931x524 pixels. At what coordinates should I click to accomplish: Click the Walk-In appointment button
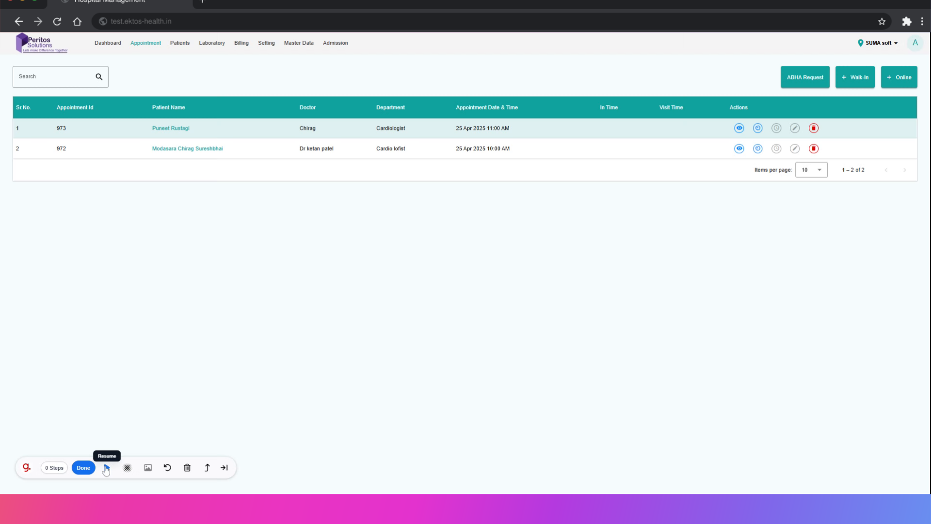[854, 77]
